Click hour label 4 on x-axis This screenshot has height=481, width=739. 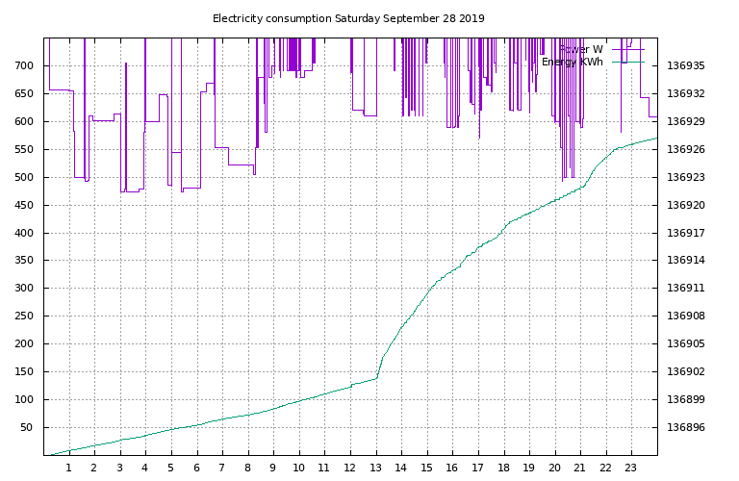pos(144,468)
